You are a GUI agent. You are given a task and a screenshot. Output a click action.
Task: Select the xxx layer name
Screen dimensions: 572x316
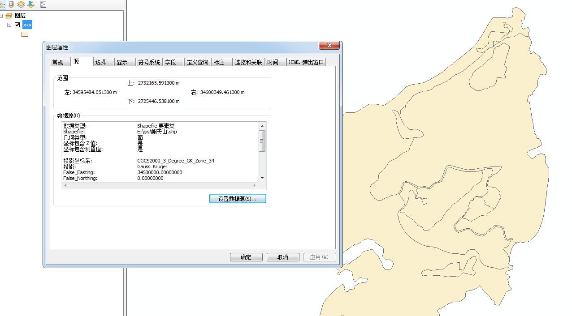(27, 25)
